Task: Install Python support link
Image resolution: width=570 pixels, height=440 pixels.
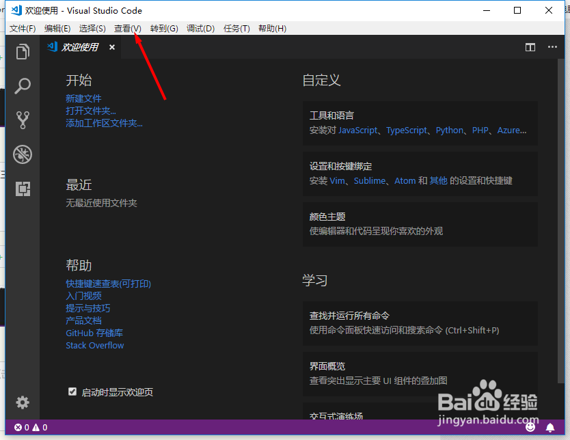Action: [x=450, y=130]
